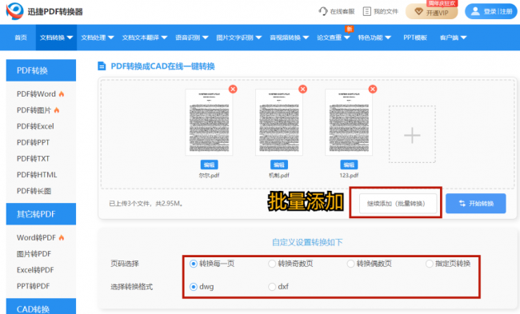Open PDF转长图 in sidebar
This screenshot has width=520, height=314.
[34, 191]
